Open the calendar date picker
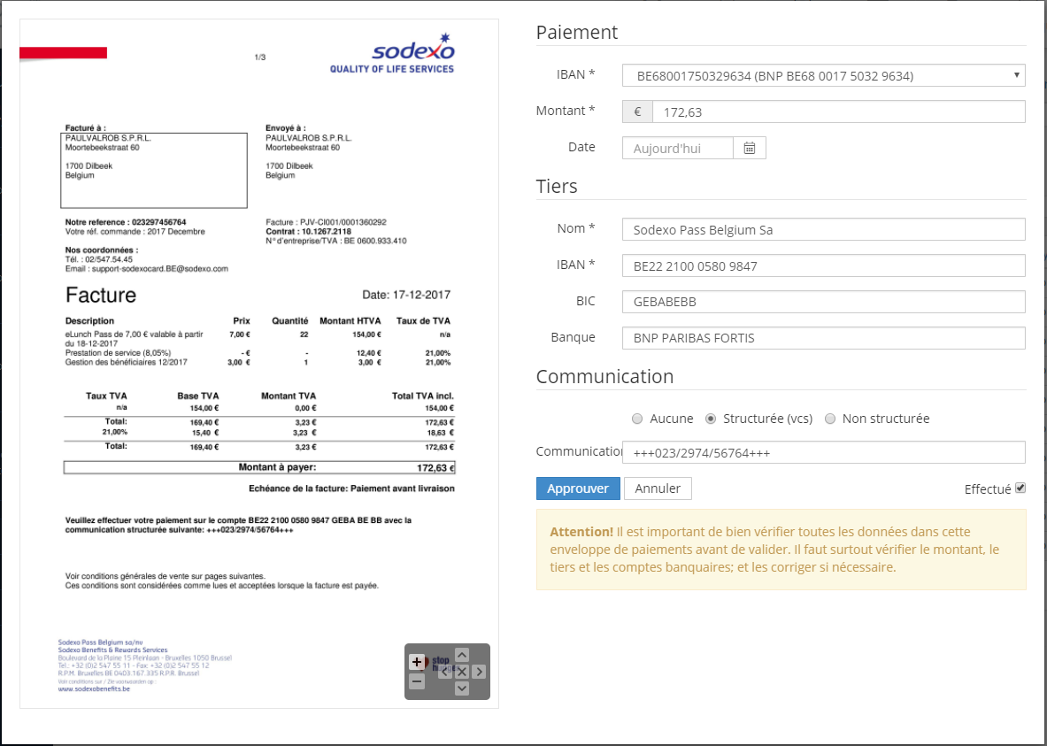The image size is (1047, 746). coord(750,149)
